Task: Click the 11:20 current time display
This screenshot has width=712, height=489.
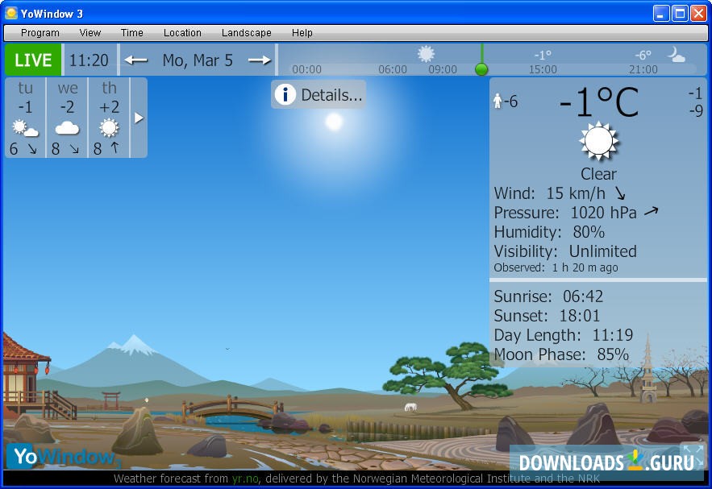Action: [x=89, y=60]
